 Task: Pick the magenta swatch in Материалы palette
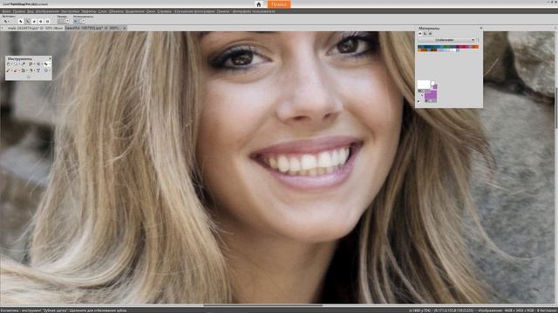click(463, 46)
